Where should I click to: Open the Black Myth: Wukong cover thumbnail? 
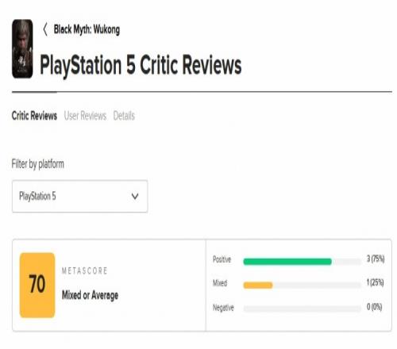(22, 48)
